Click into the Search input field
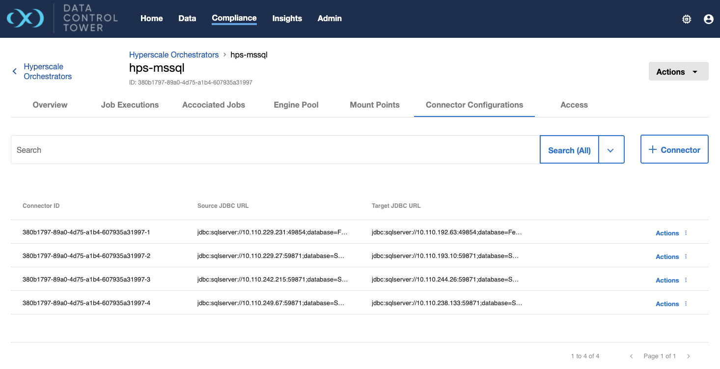Screen dimensions: 720x369 coord(275,150)
